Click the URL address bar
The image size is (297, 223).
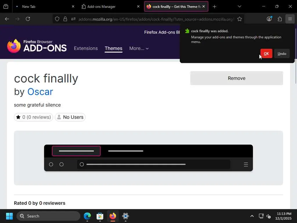156,19
